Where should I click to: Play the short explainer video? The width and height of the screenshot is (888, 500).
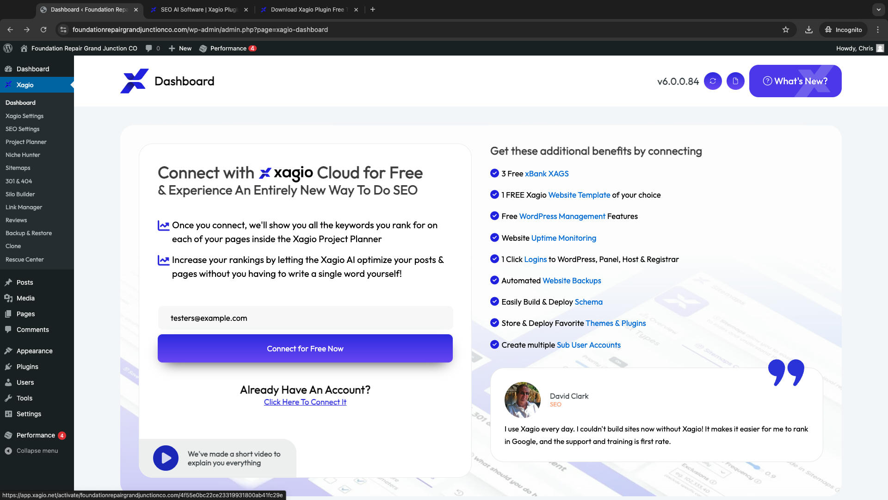tap(166, 458)
